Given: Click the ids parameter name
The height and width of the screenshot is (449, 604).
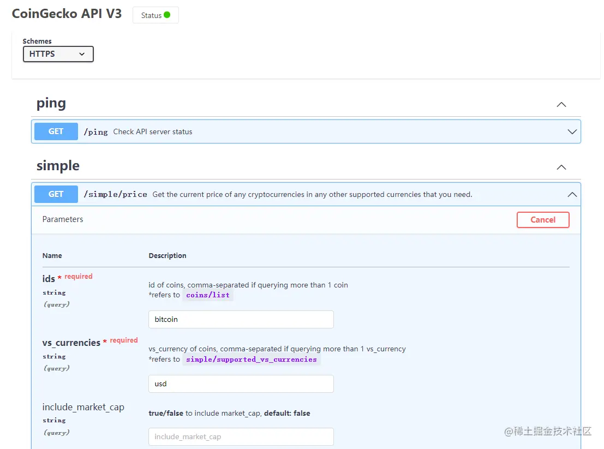Looking at the screenshot, I should click(49, 278).
